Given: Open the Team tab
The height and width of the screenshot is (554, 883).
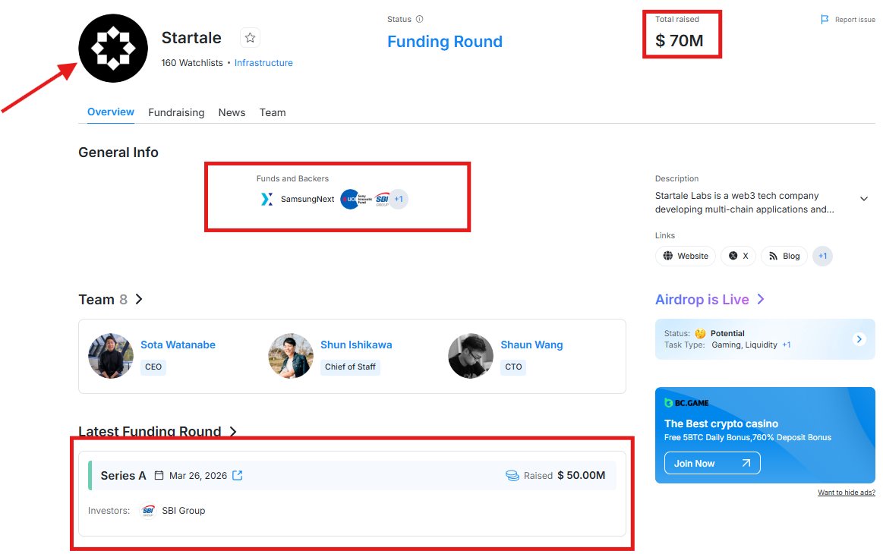Looking at the screenshot, I should tap(273, 112).
